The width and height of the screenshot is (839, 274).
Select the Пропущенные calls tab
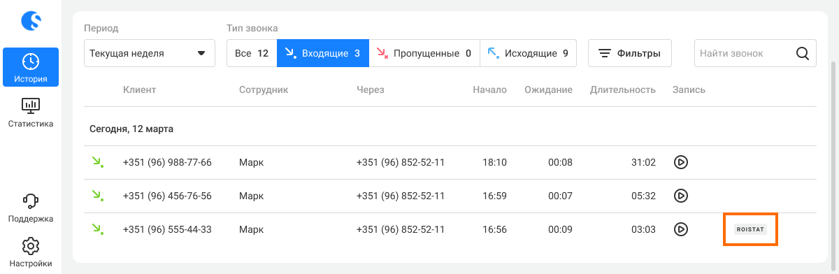tap(424, 53)
